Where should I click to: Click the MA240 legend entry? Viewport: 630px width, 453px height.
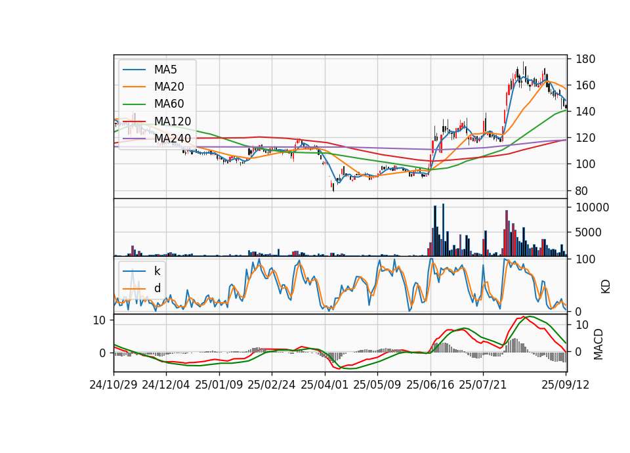pyautogui.click(x=157, y=139)
